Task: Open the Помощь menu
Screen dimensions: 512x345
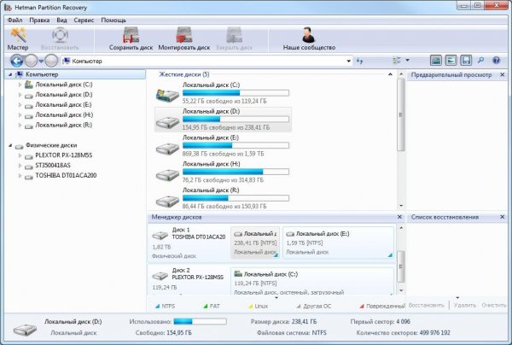Action: [x=113, y=20]
